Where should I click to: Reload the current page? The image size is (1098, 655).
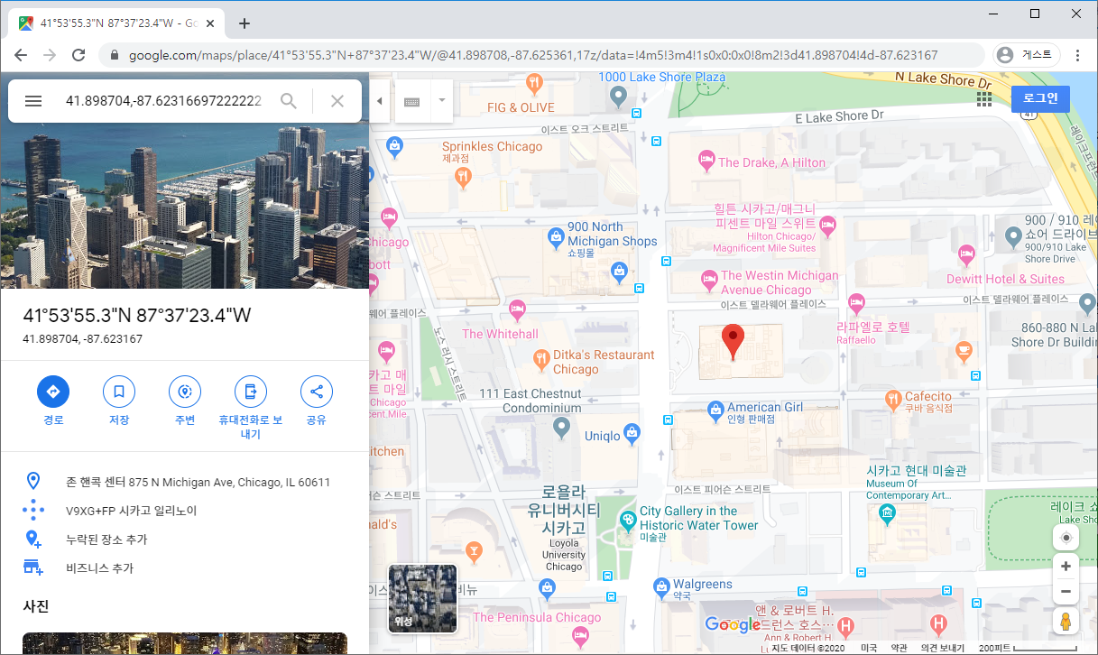[x=78, y=55]
